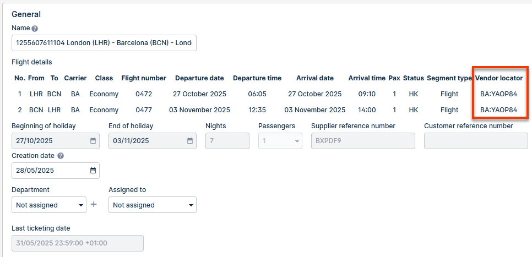
Task: Click the help icon beside Creation date
Action: [61, 156]
